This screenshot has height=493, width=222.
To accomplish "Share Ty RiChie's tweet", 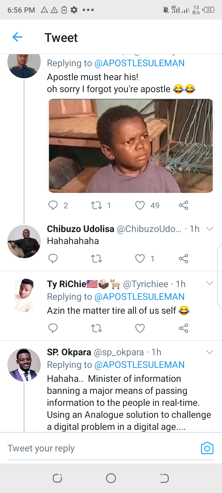I will coord(183,328).
